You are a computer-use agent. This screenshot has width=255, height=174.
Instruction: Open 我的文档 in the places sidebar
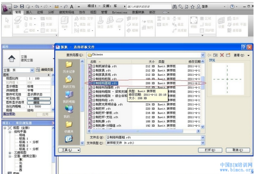69,82
